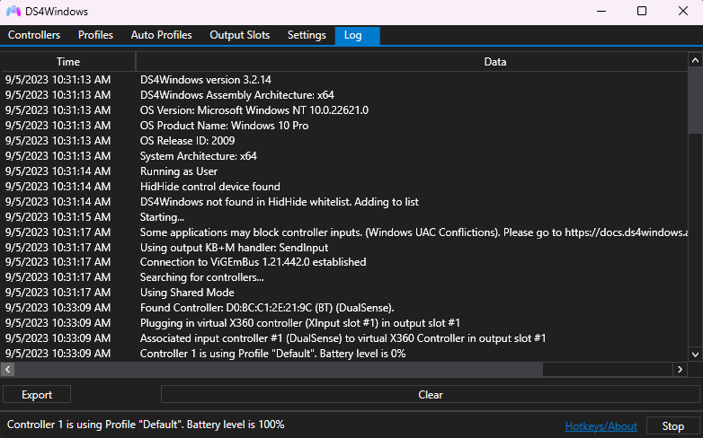703x438 pixels.
Task: Click the Data column header
Action: (x=494, y=62)
